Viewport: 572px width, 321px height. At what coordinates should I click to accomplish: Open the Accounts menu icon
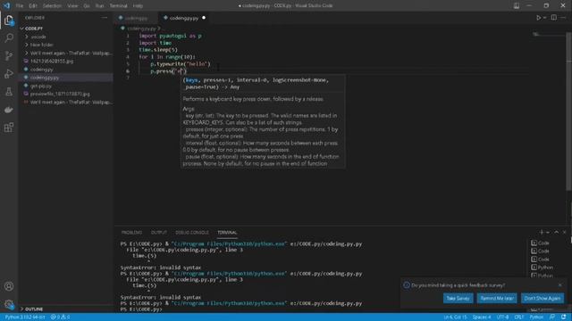click(9, 286)
